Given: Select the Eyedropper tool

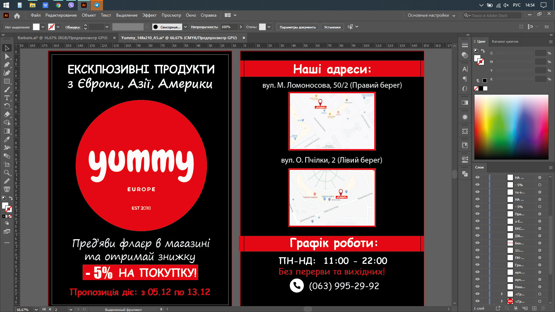Looking at the screenshot, I should tap(7, 139).
